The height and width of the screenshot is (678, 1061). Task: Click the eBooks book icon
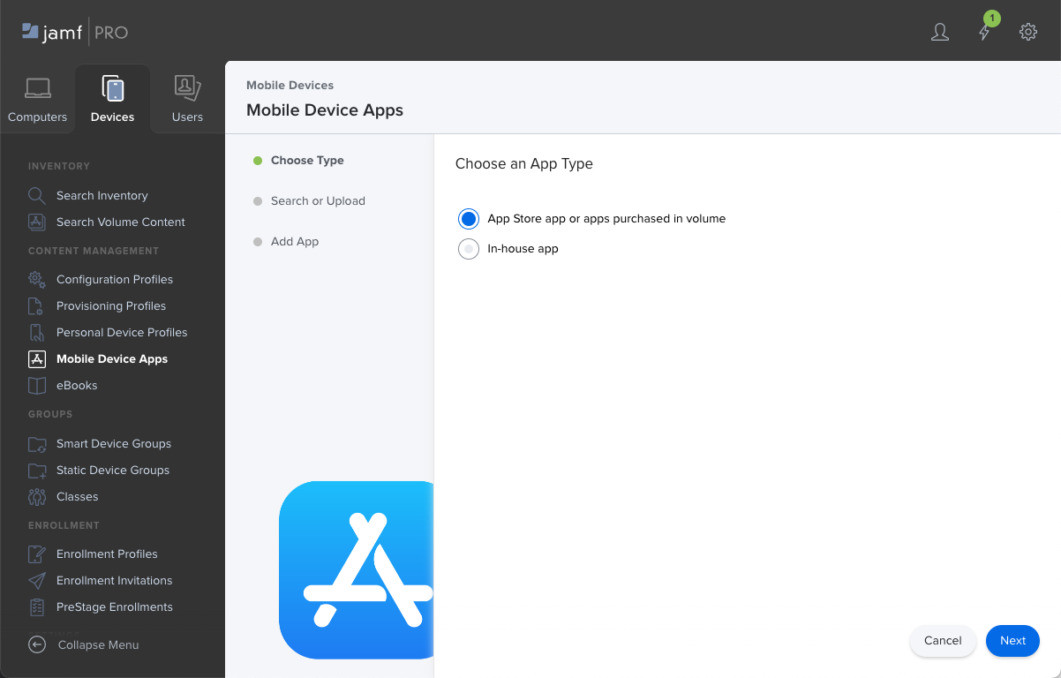pos(36,386)
